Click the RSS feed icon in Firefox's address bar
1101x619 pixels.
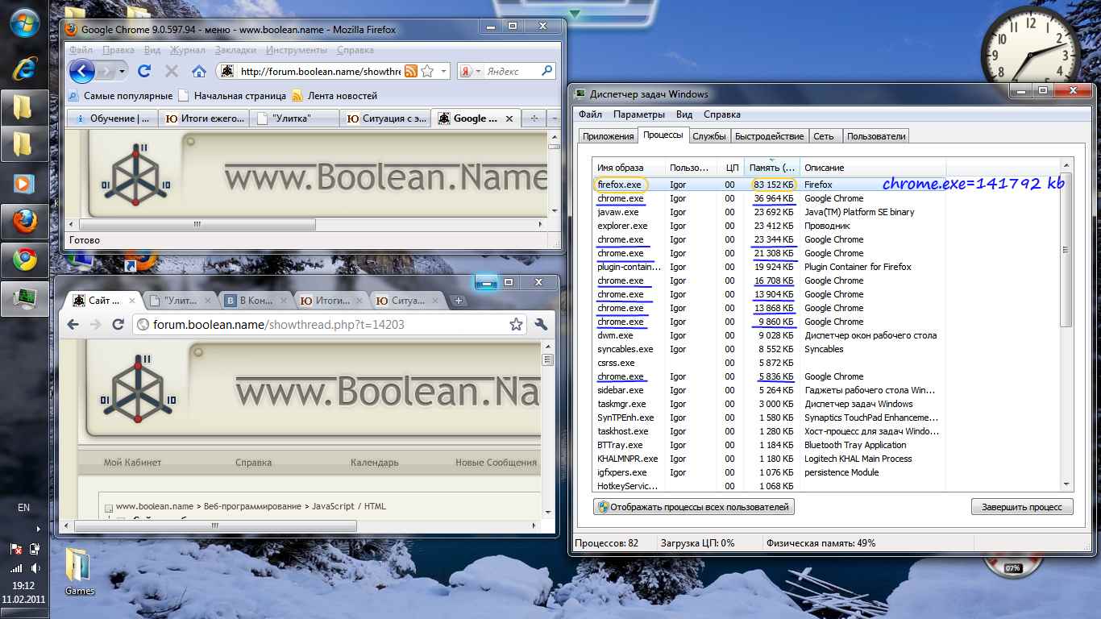click(411, 72)
